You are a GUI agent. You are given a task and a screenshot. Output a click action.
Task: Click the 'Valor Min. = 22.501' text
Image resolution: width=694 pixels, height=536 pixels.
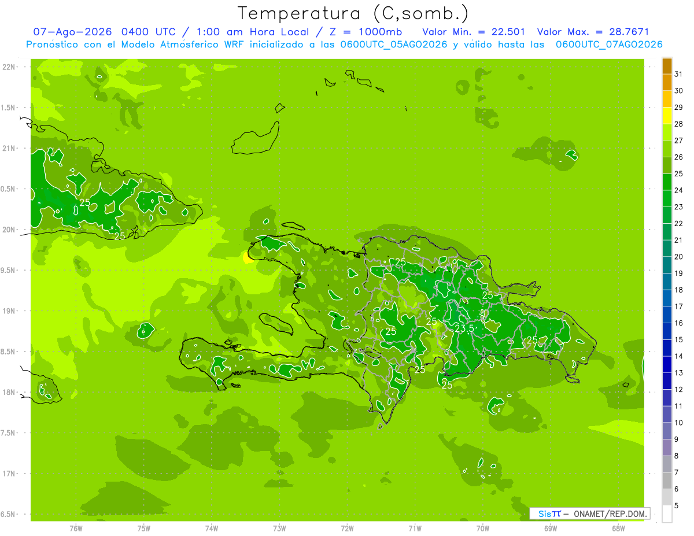474,32
